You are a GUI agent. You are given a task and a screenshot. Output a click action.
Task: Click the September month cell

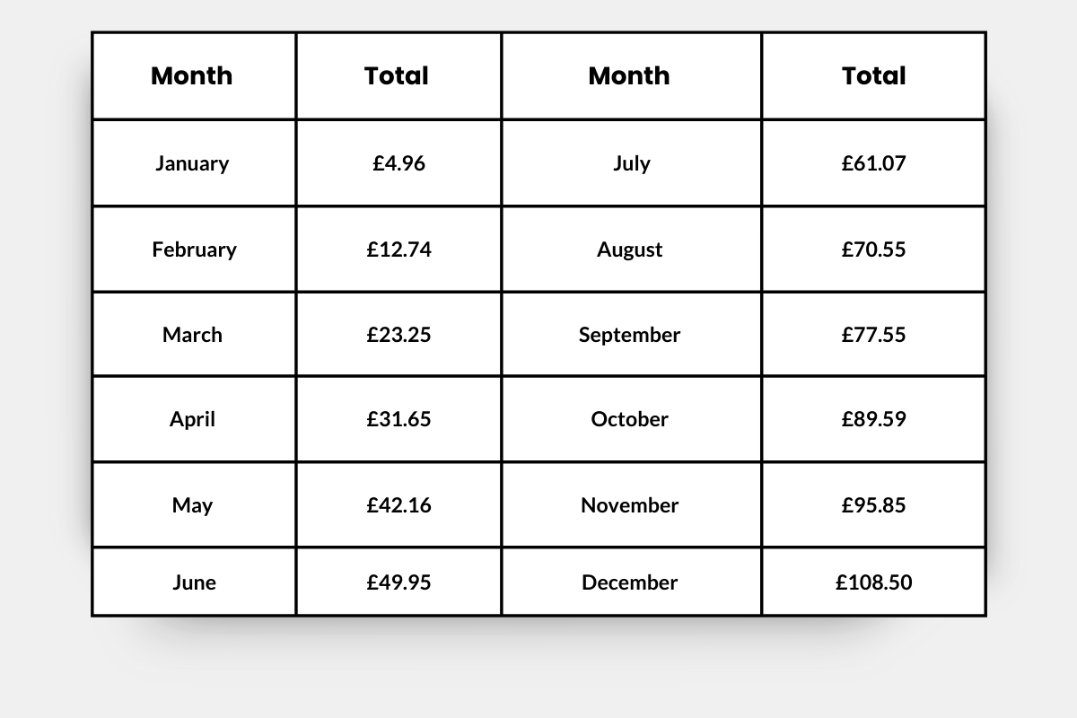[x=630, y=335]
